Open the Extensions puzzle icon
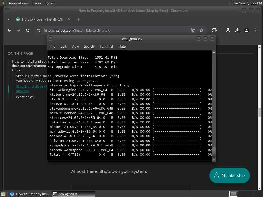Viewport: 263px width, 197px height. click(214, 30)
